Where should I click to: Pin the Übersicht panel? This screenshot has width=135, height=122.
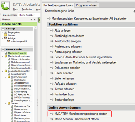click(x=31, y=20)
